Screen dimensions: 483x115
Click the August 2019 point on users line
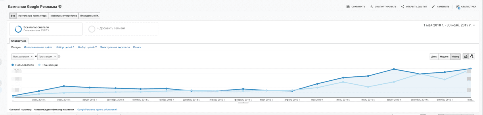pos(394,69)
